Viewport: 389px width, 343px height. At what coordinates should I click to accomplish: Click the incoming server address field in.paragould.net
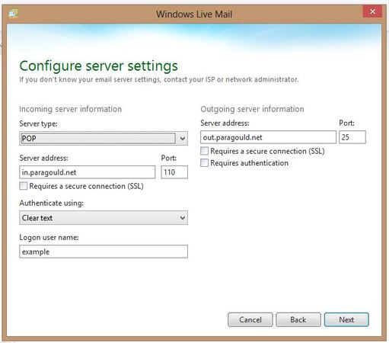coord(88,172)
